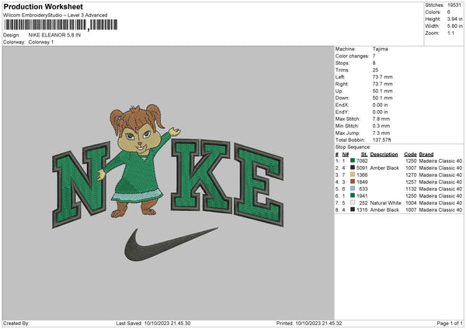
Task: Click Amber Black description in the 1315 row
Action: click(384, 210)
